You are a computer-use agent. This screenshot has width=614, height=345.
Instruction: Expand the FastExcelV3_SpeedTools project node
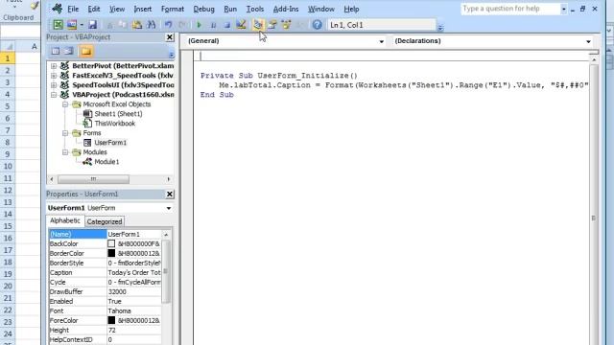point(54,75)
